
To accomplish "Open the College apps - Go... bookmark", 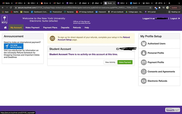I will 134,12.
